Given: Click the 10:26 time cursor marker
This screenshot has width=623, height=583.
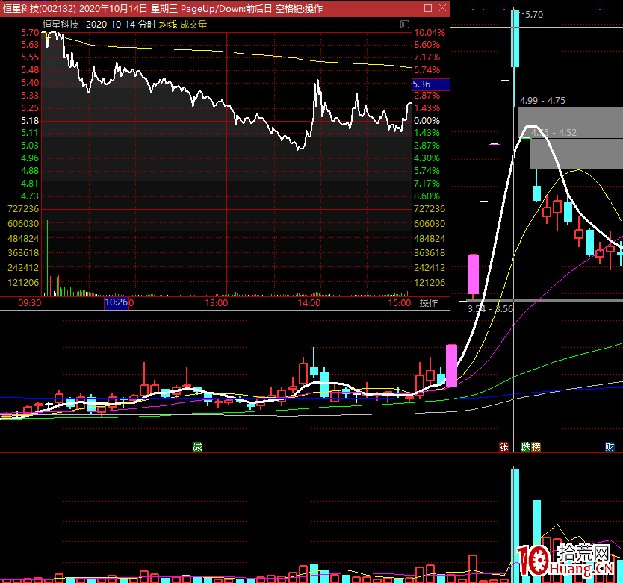Looking at the screenshot, I should click(x=117, y=303).
